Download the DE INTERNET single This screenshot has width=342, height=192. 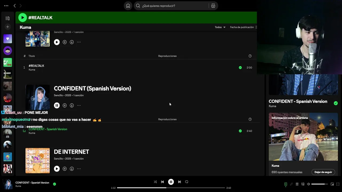(x=72, y=169)
